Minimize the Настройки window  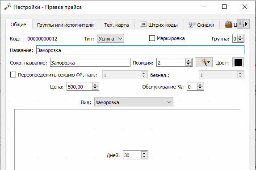pyautogui.click(x=204, y=7)
